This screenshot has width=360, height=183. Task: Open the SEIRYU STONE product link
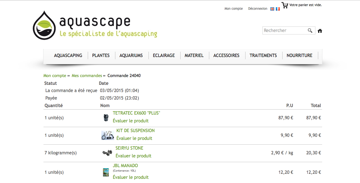(x=129, y=148)
